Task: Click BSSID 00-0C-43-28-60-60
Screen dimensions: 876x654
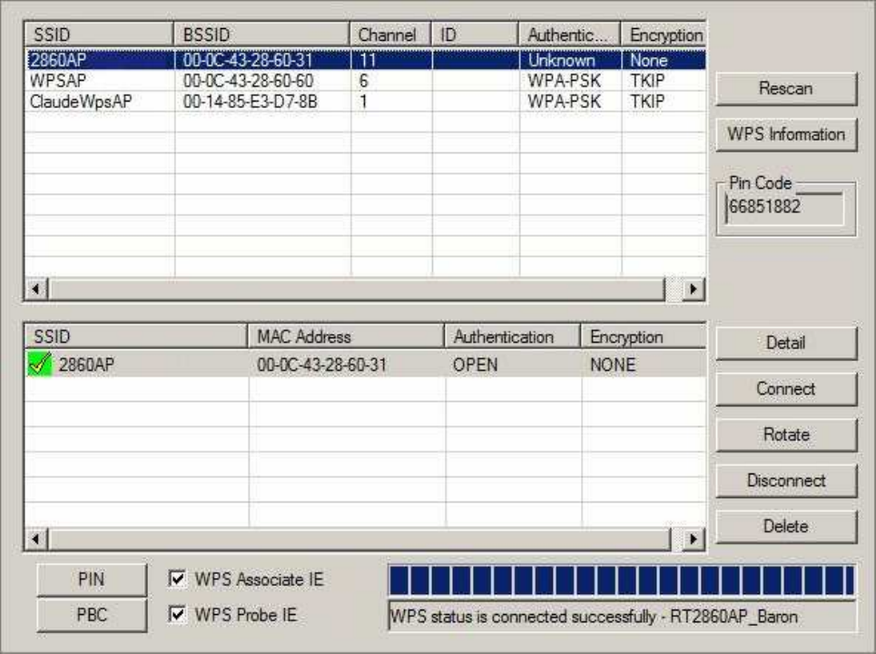Action: [x=248, y=81]
